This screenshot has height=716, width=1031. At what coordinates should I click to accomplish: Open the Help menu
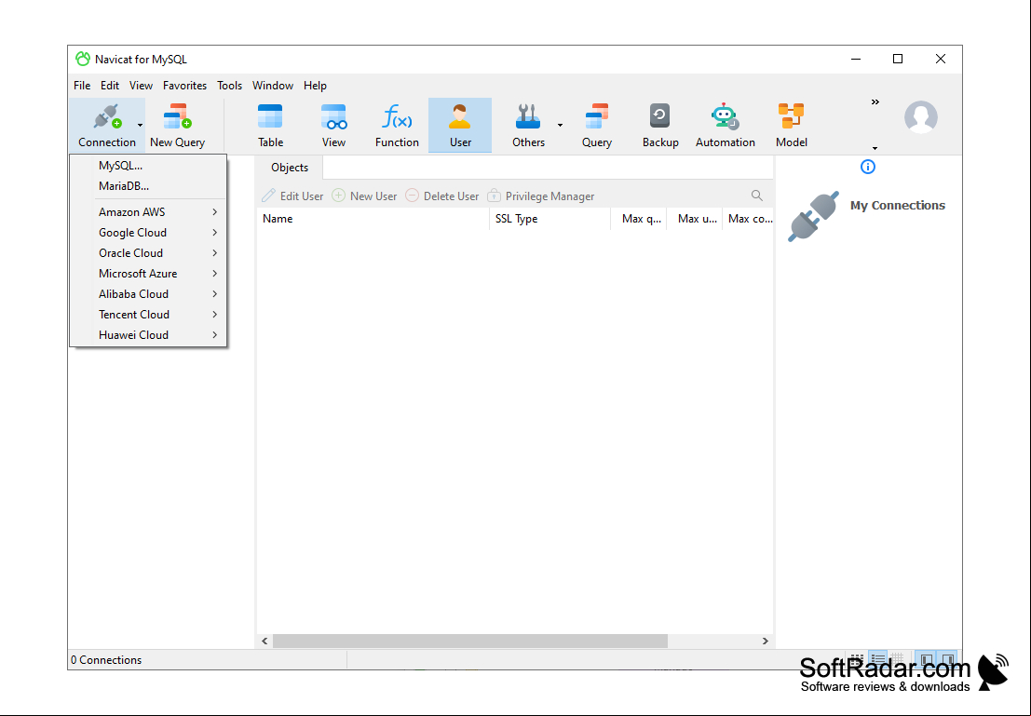(x=315, y=86)
